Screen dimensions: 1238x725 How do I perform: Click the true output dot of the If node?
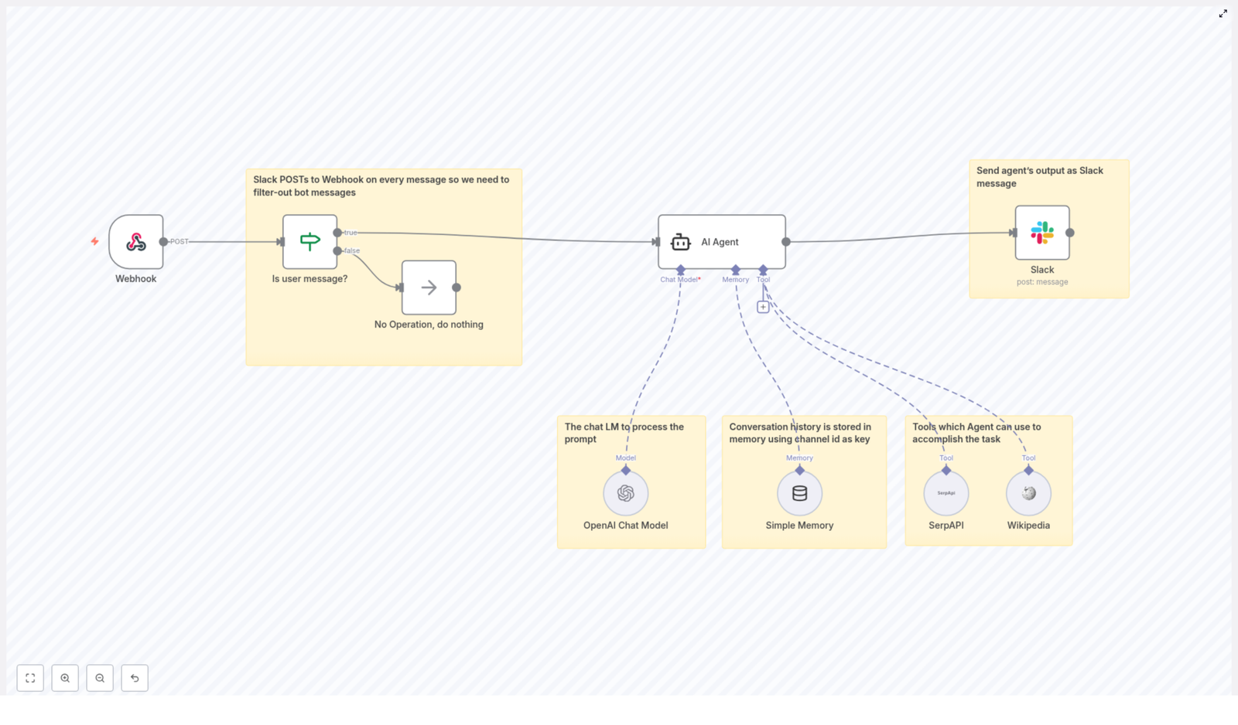tap(337, 232)
